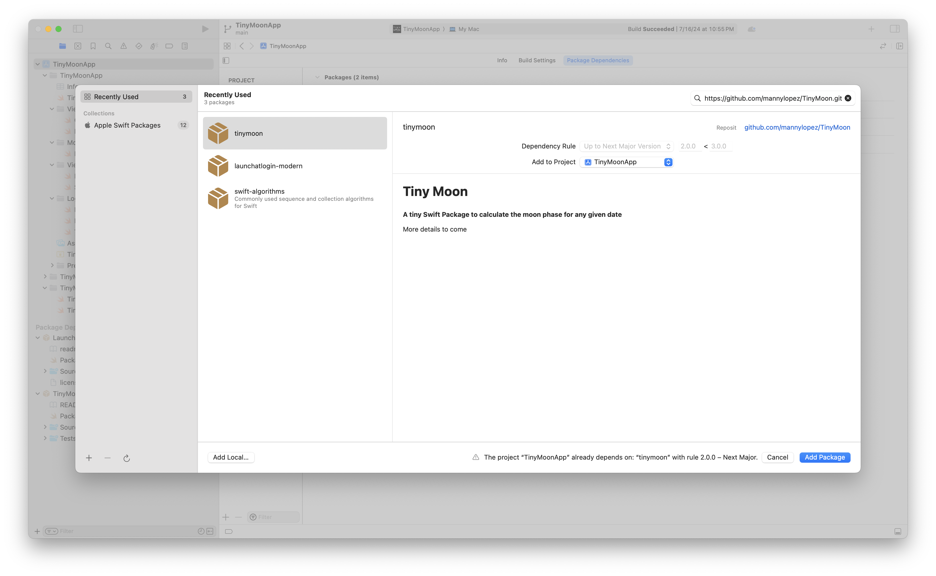Viewport: 936px width, 576px height.
Task: Click the Cancel button
Action: (777, 457)
